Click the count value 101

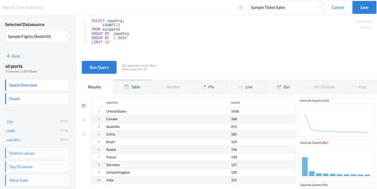click(x=234, y=180)
